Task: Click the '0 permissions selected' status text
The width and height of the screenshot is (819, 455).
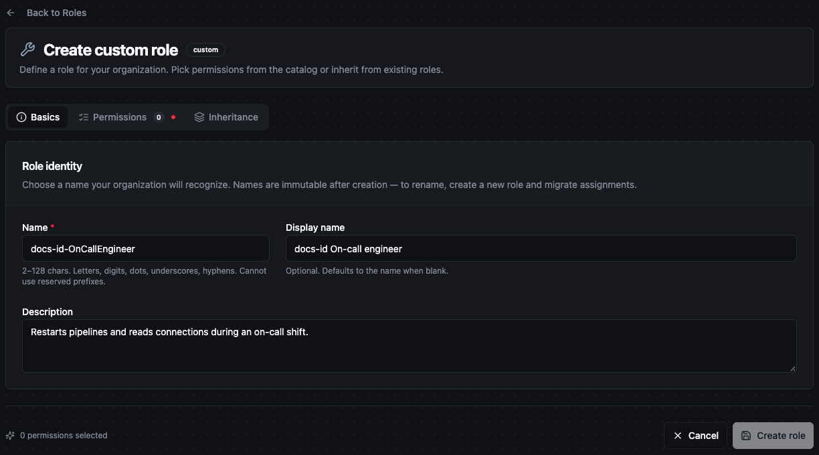Action: coord(64,436)
